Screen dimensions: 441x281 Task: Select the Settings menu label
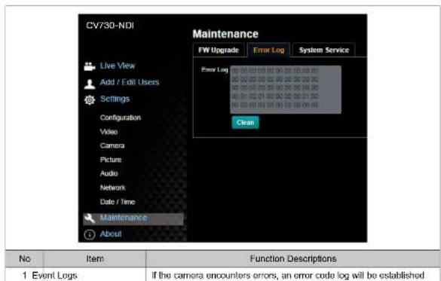point(115,99)
